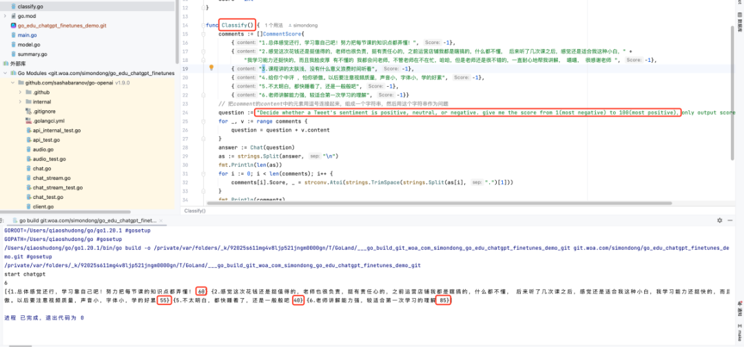Click the author icon before simondong

point(289,25)
